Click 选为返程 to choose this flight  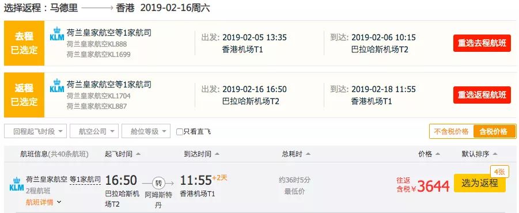[480, 183]
